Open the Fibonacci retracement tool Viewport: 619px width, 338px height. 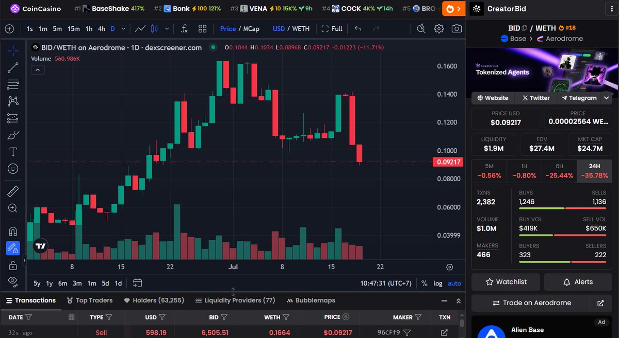tap(13, 84)
